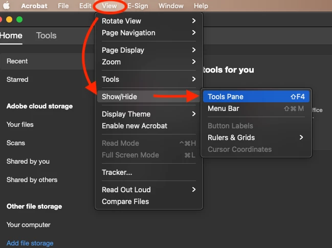
Task: Click the Add file storage link
Action: 30,243
